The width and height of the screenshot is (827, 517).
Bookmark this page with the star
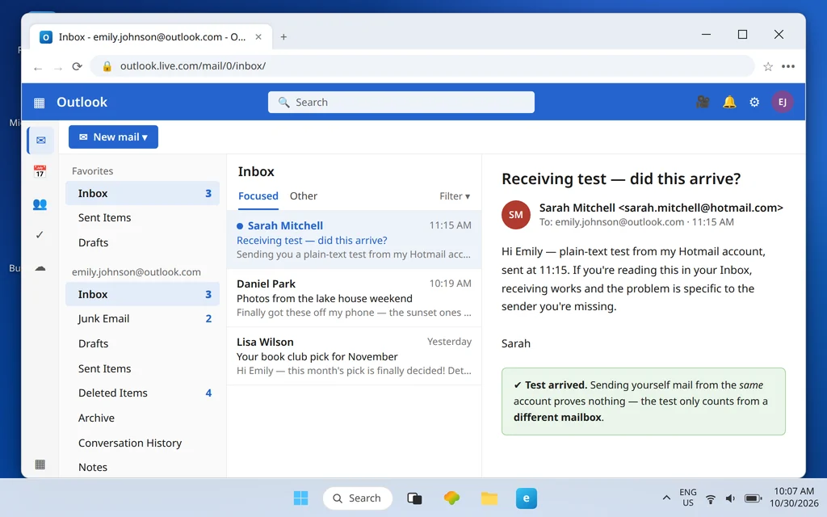point(768,66)
